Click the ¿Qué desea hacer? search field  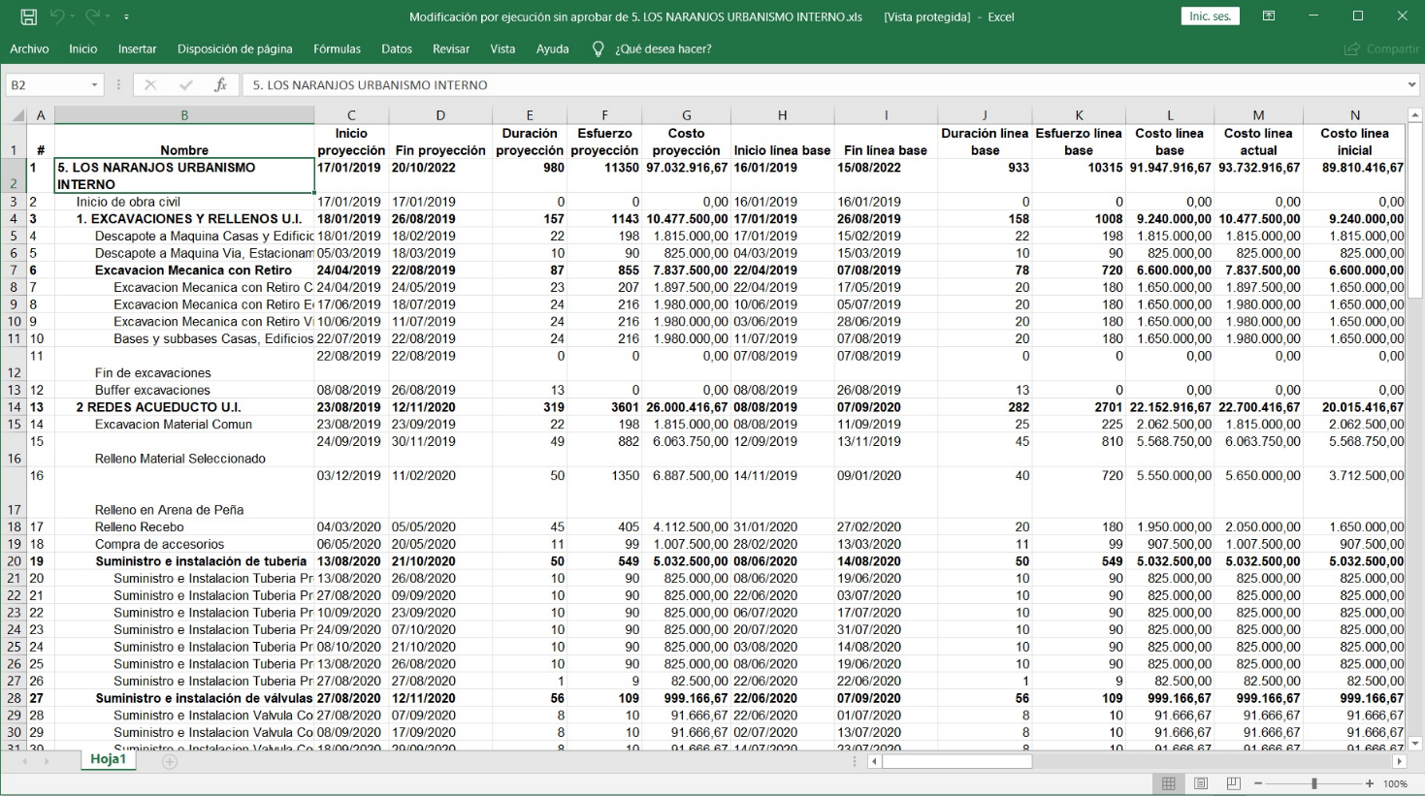coord(664,48)
